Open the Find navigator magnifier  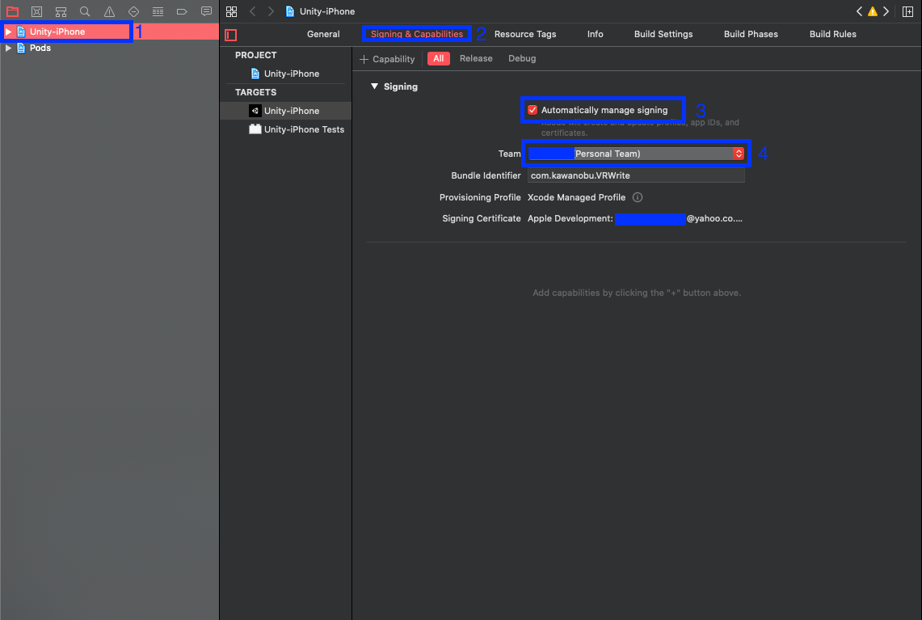(x=85, y=11)
